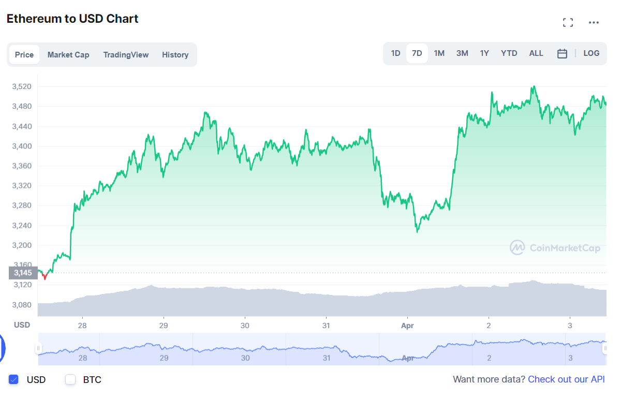Show ALL time price history
This screenshot has width=621, height=398.
pos(536,53)
